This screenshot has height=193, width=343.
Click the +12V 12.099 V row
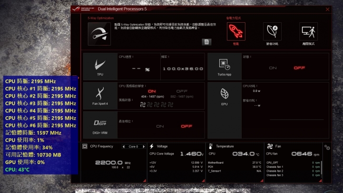point(176,163)
